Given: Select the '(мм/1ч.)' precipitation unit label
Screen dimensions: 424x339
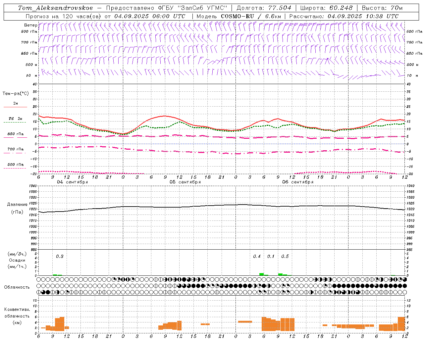Looking at the screenshot, I should [17, 266].
